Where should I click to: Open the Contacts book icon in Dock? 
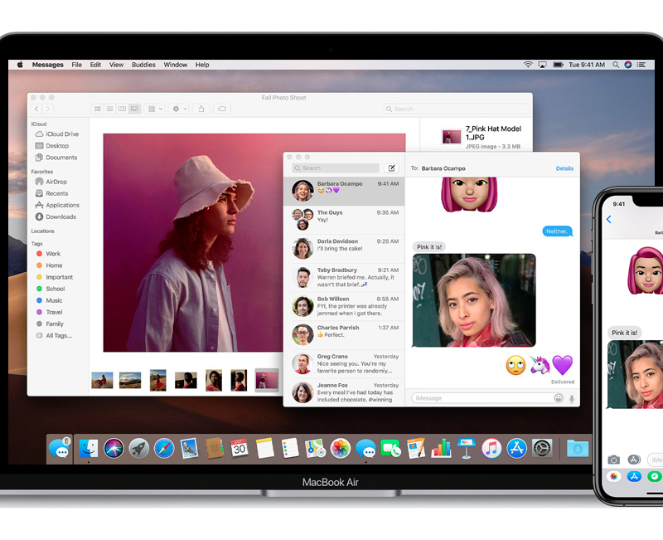tap(215, 449)
